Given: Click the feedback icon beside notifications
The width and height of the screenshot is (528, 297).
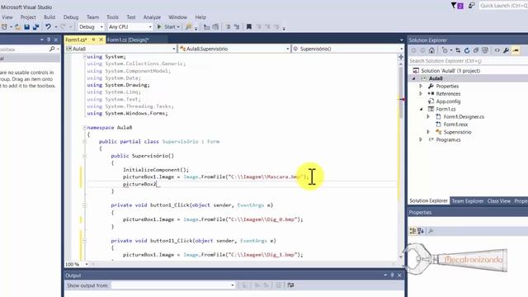Looking at the screenshot, I should tap(471, 6).
